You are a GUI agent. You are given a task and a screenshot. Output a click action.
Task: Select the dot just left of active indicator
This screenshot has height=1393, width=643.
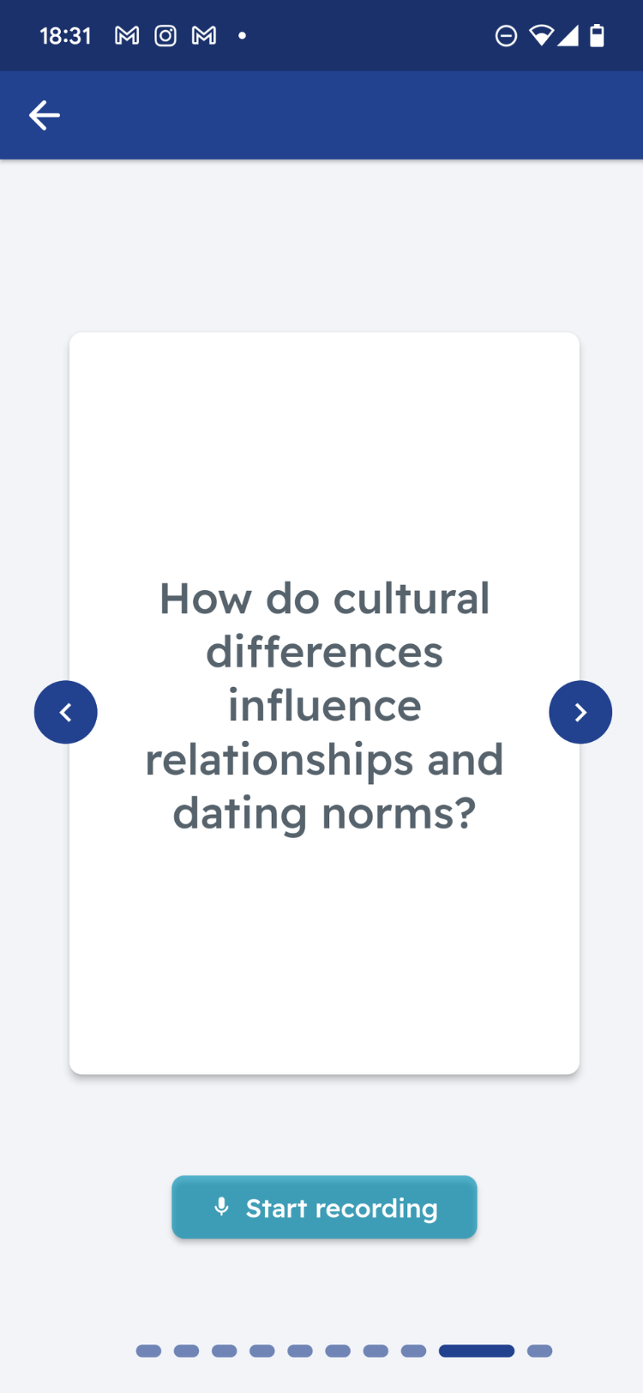click(413, 1351)
